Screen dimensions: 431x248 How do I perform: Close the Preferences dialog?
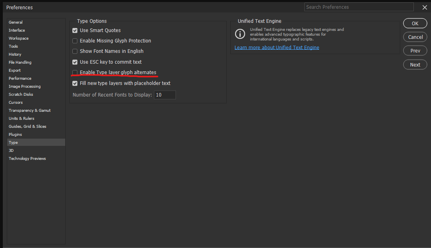coord(425,8)
